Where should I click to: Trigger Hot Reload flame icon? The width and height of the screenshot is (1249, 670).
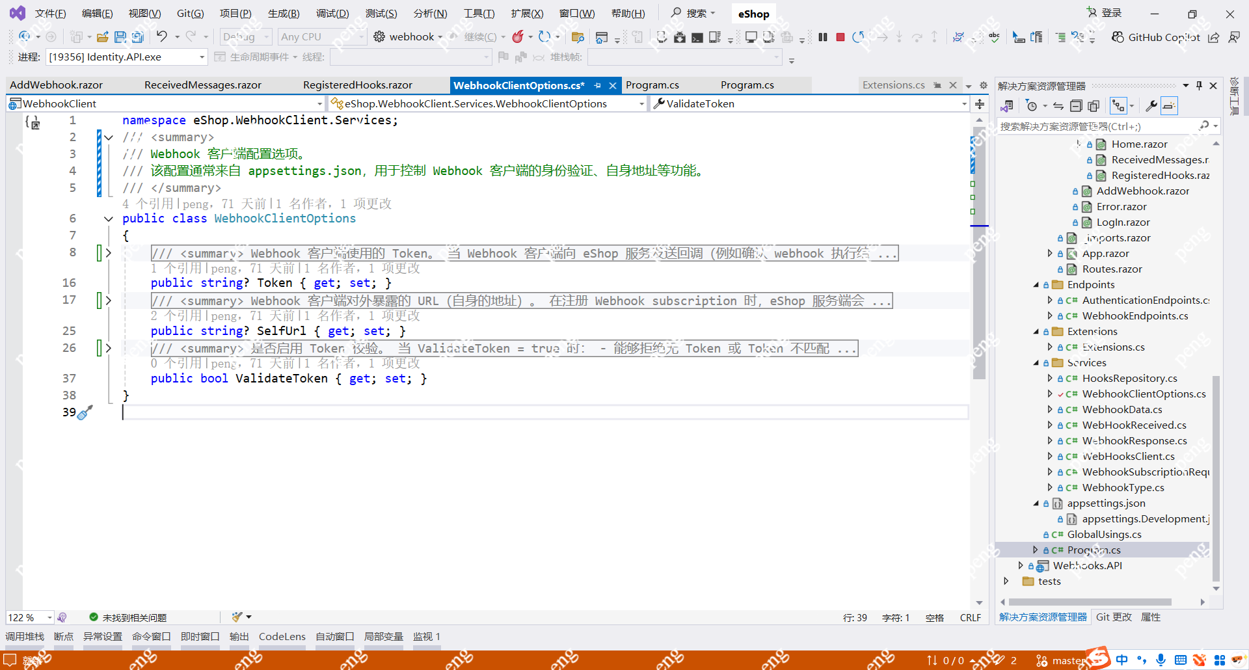click(x=518, y=37)
